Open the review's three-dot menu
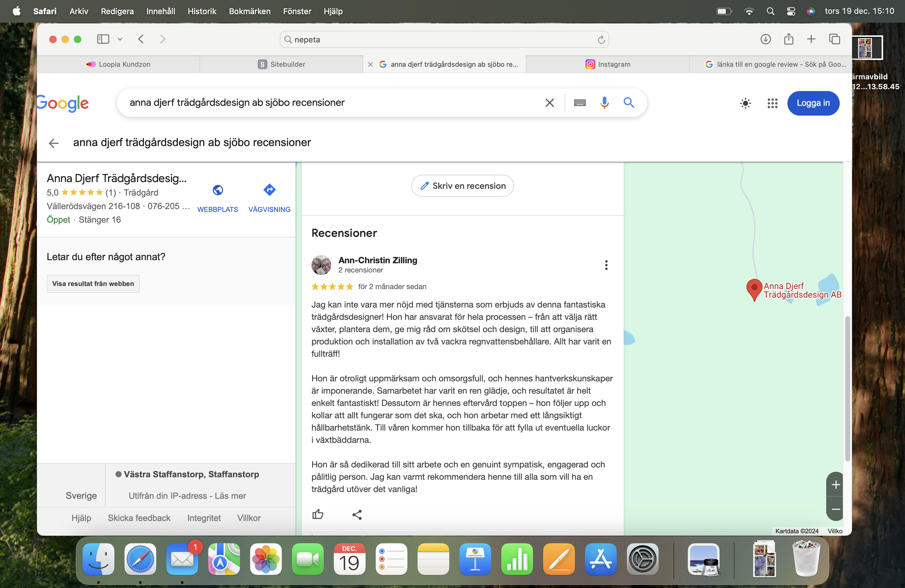Image resolution: width=905 pixels, height=588 pixels. [606, 265]
